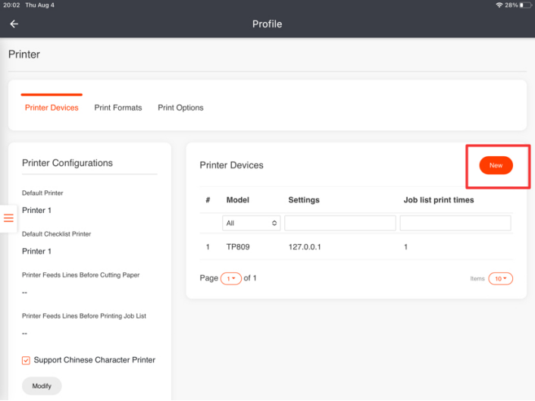Screen dimensions: 535x401
Task: Expand the page number dropdown
Action: (230, 278)
